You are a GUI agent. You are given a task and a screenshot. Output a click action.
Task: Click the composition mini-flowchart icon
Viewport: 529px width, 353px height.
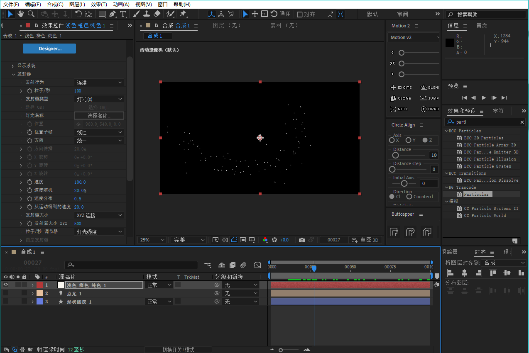[x=208, y=265]
